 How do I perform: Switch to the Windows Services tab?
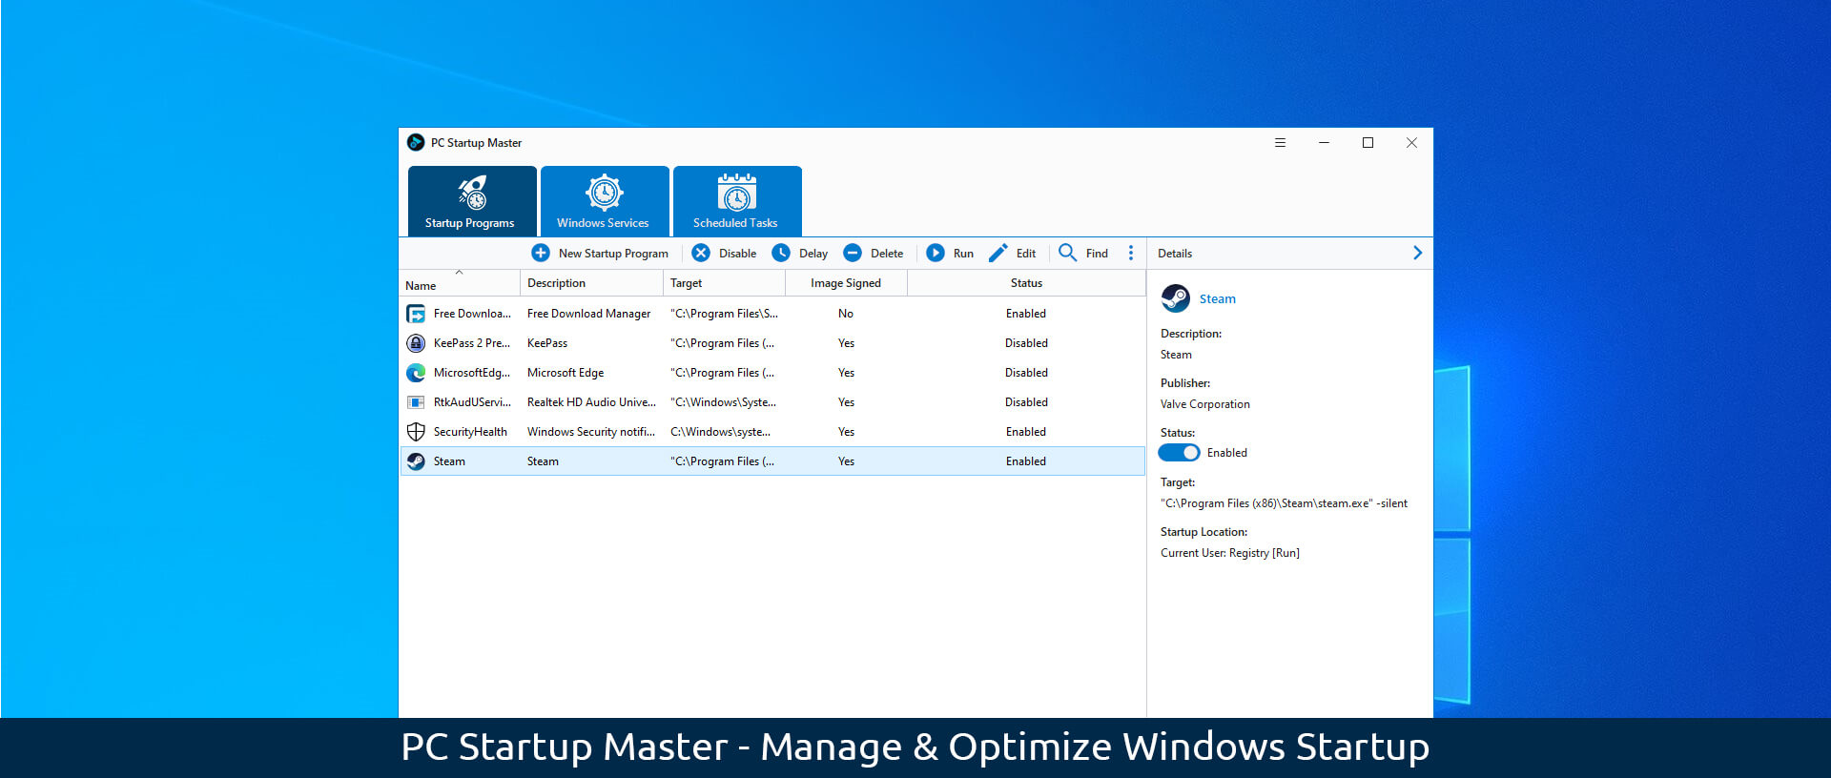point(605,200)
